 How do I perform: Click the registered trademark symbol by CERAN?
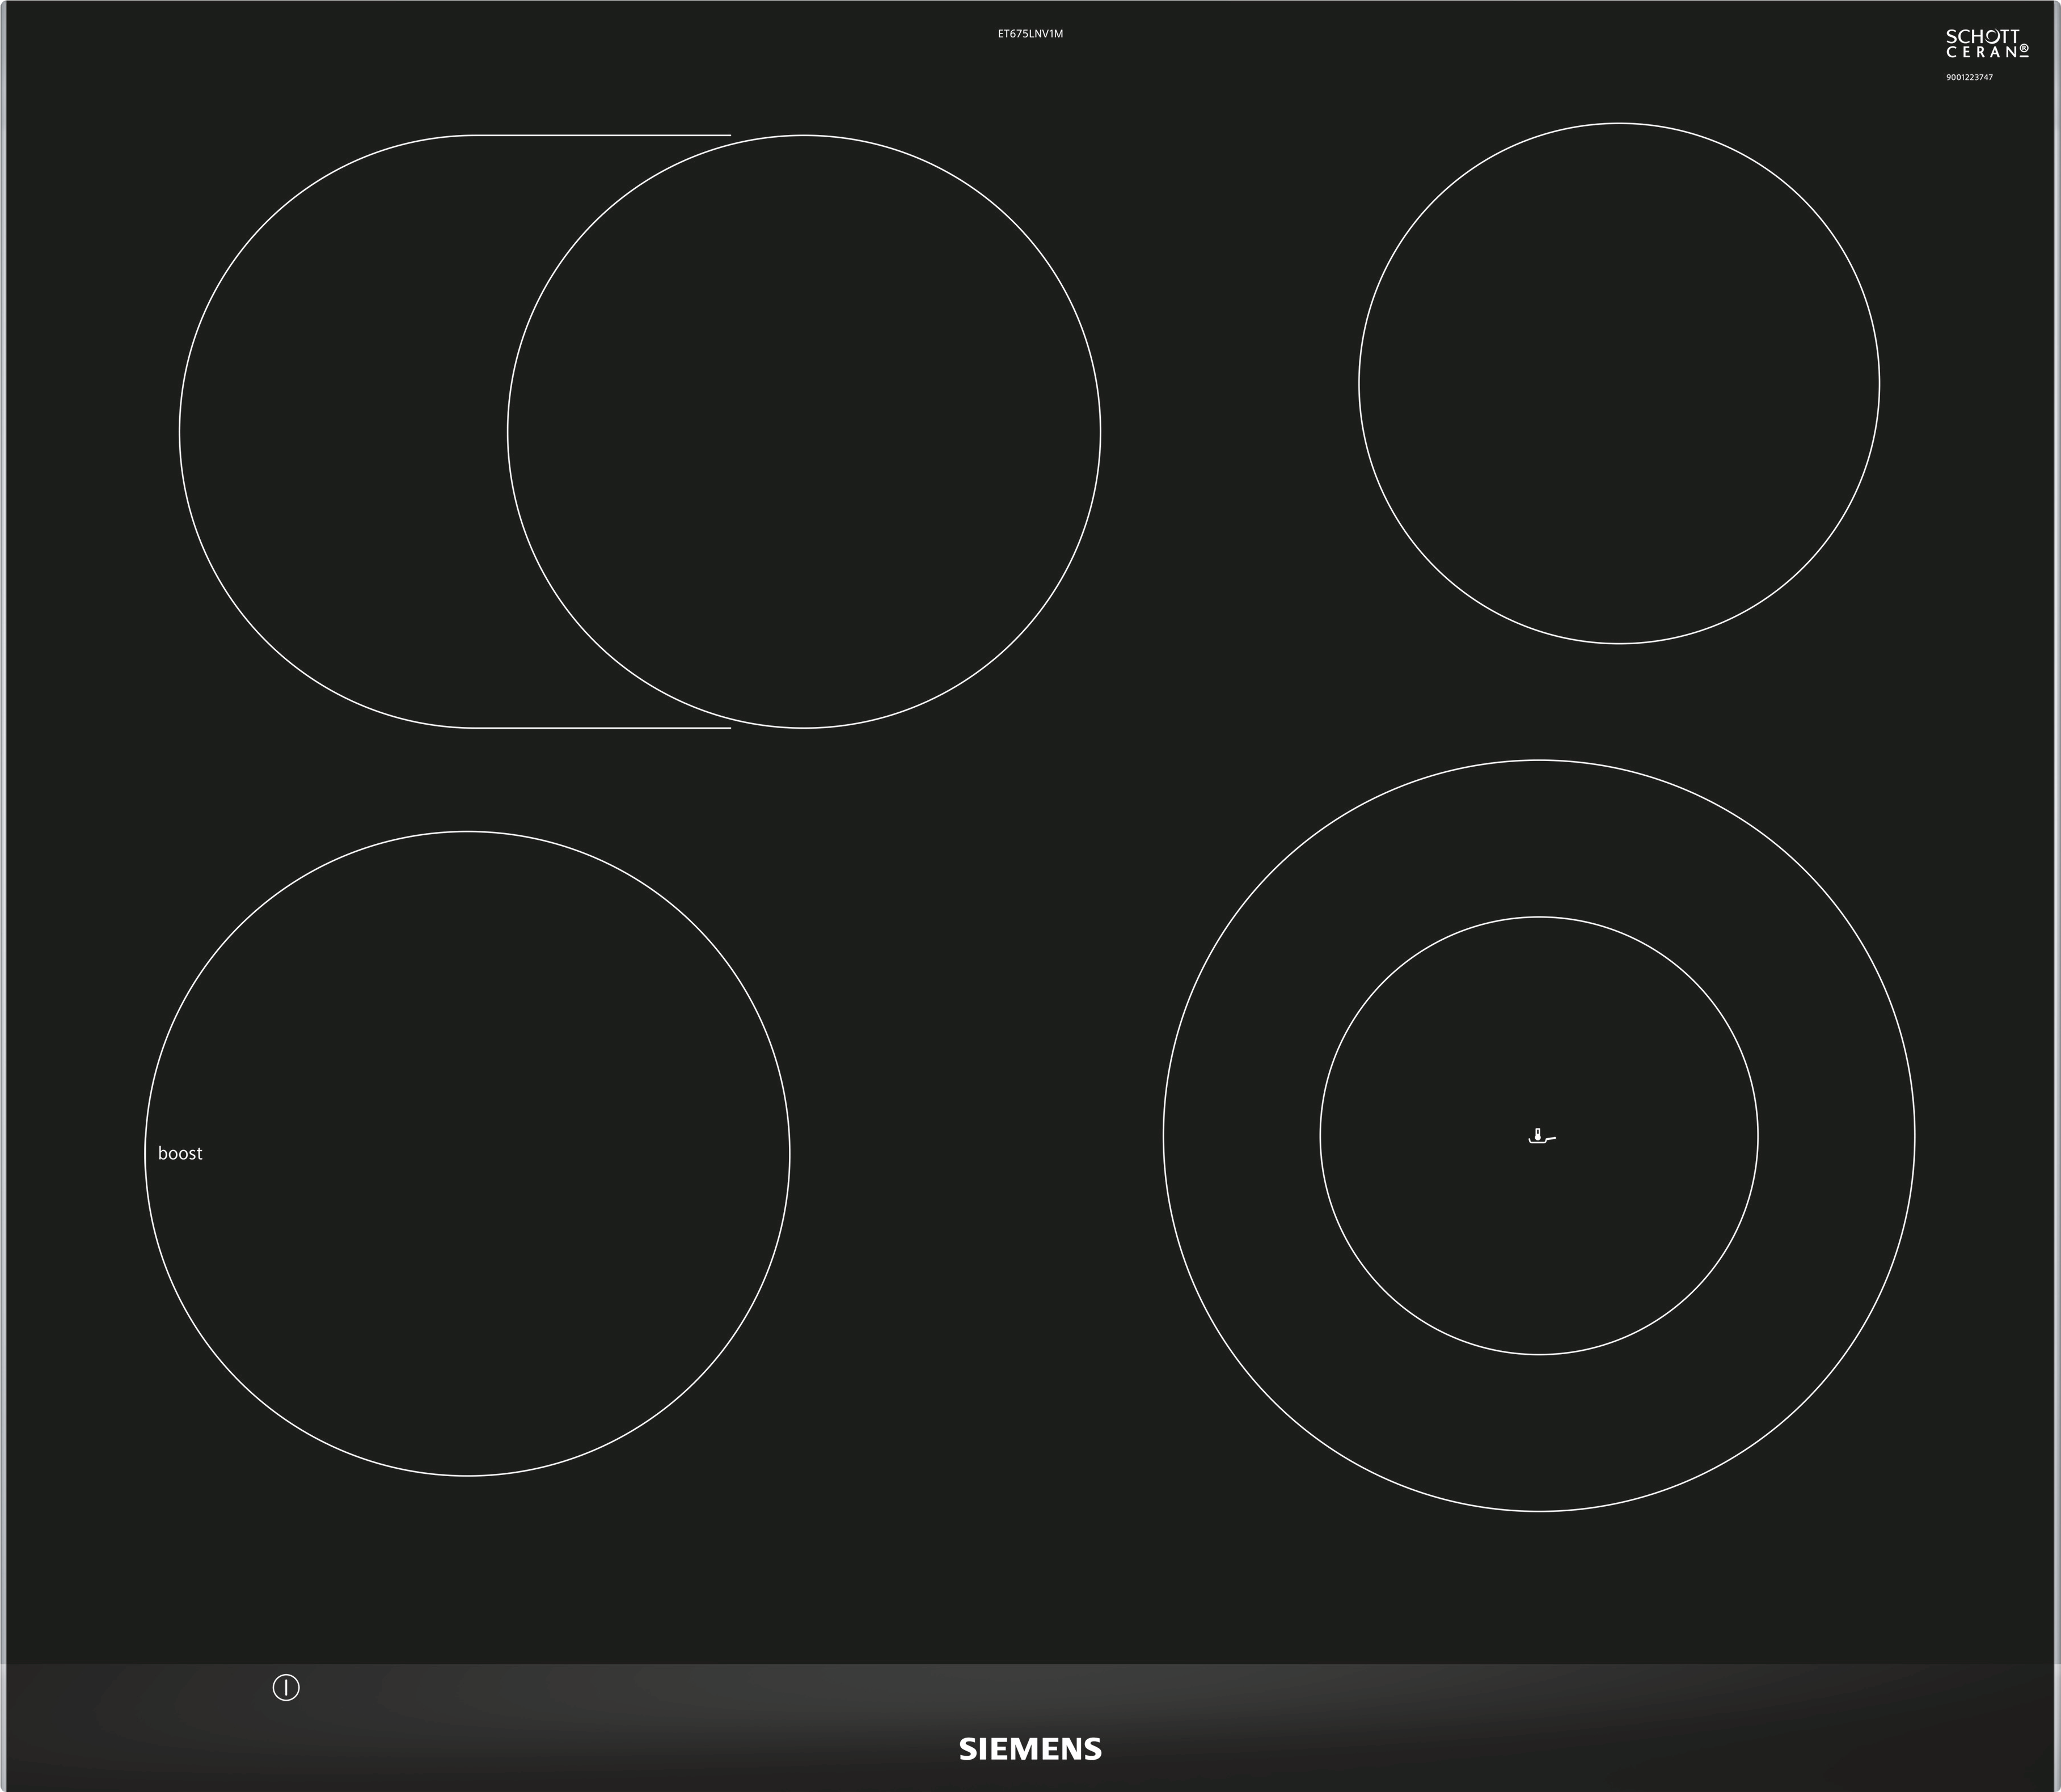(2023, 48)
